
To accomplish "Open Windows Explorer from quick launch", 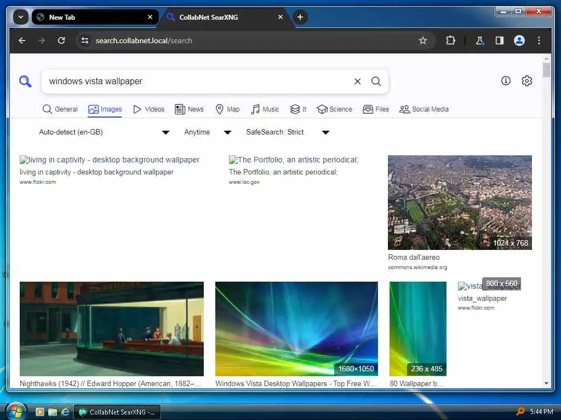I will tap(53, 412).
